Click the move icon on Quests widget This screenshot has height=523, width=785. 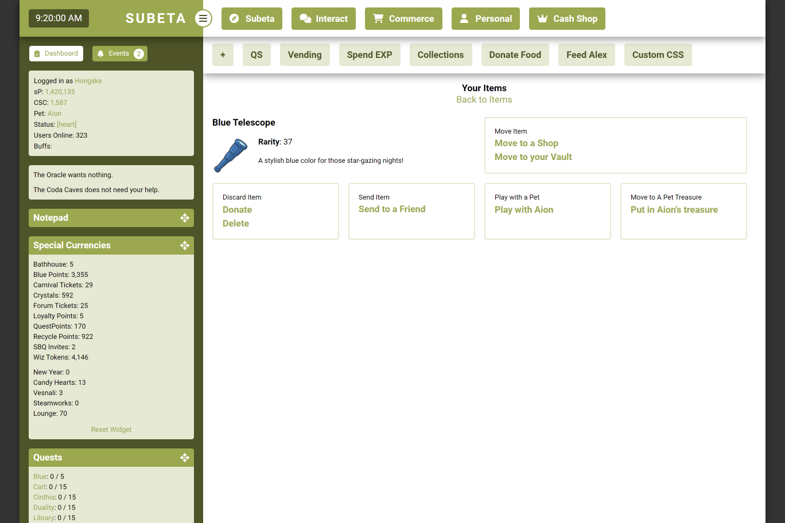pyautogui.click(x=184, y=458)
